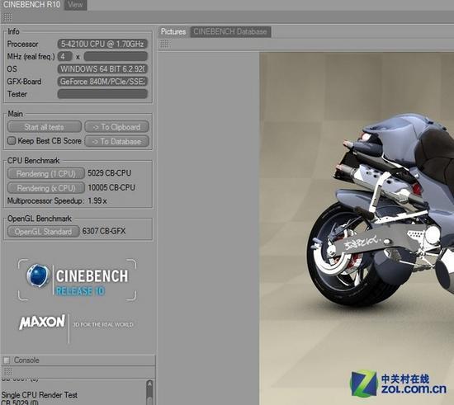Open the CINEBENCH Database tab
This screenshot has width=454, height=405.
pos(230,31)
